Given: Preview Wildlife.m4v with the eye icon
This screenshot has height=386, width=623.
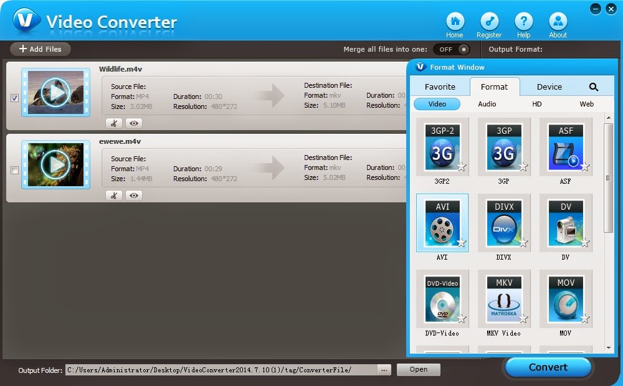Looking at the screenshot, I should point(134,123).
